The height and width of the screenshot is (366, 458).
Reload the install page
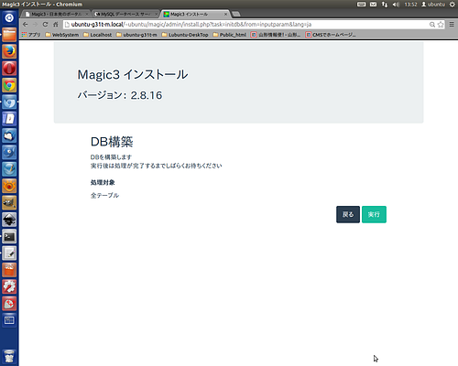pyautogui.click(x=45, y=25)
